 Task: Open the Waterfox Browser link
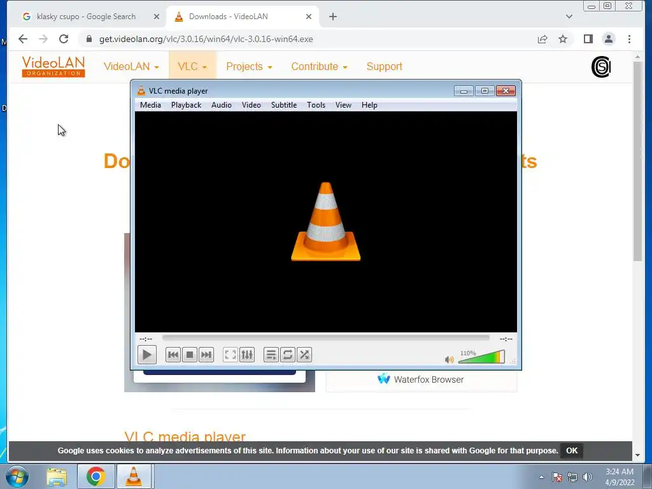[x=421, y=379]
